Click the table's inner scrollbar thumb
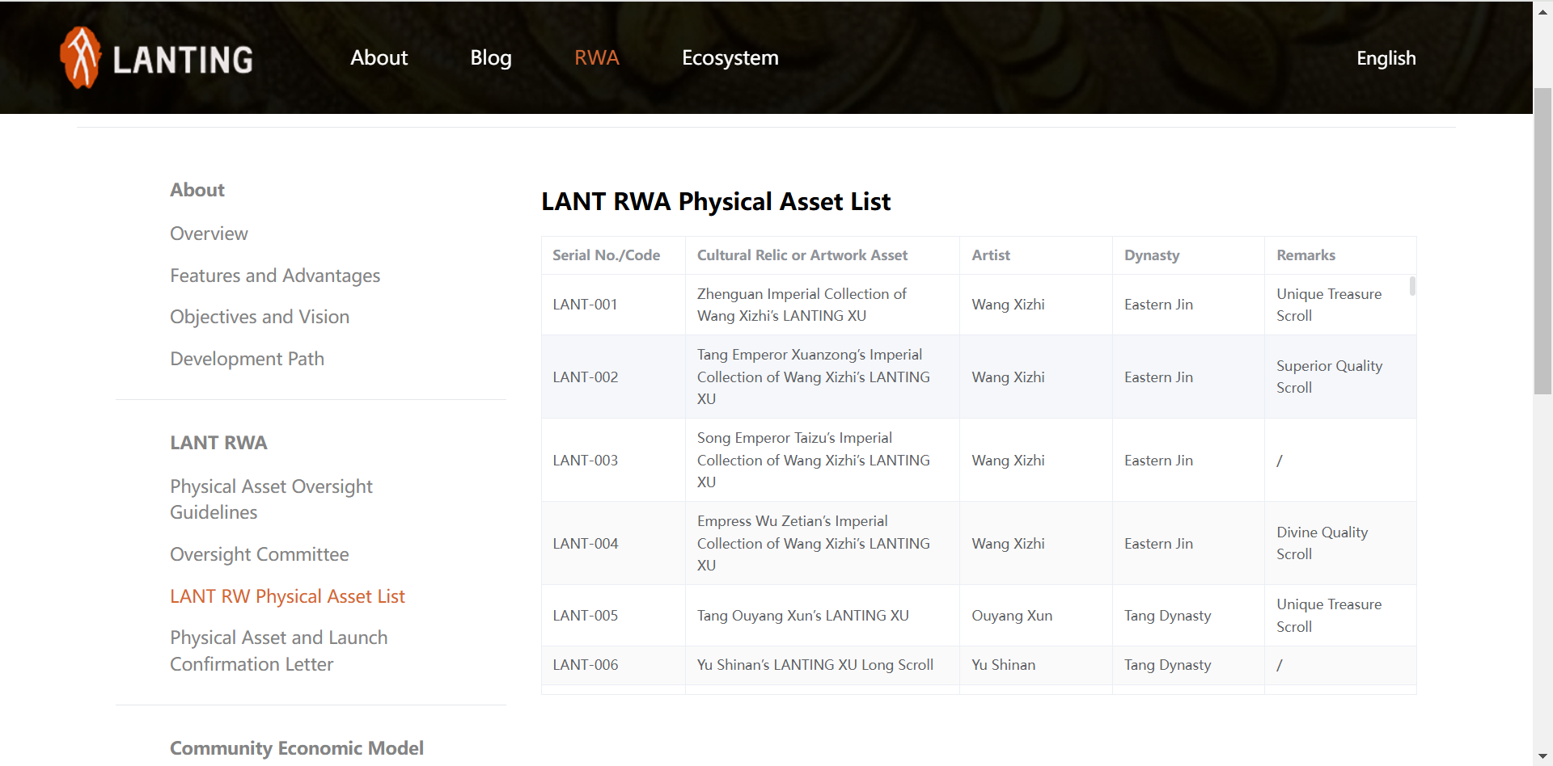The height and width of the screenshot is (766, 1553). click(1412, 286)
